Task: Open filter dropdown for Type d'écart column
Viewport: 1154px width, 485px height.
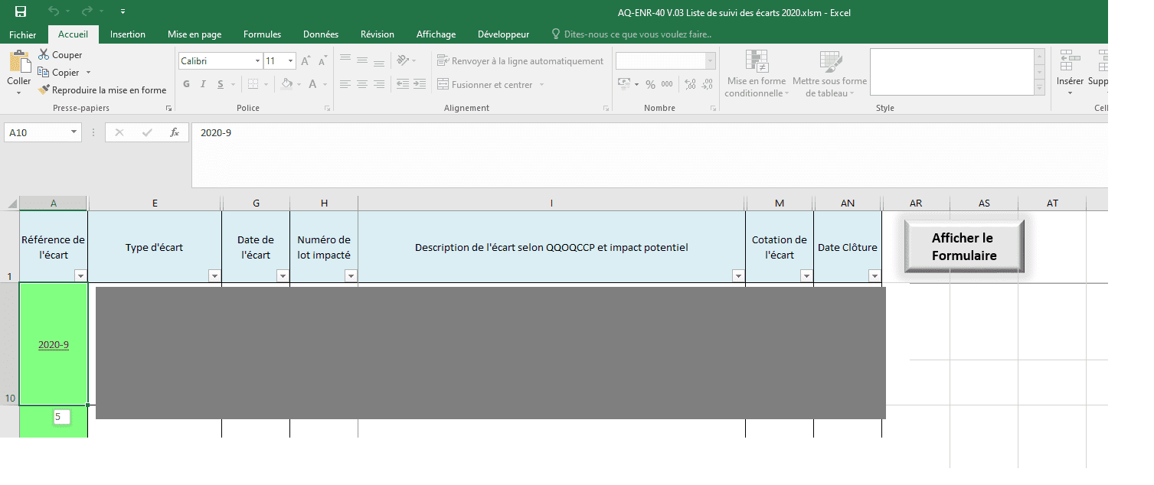Action: (214, 275)
